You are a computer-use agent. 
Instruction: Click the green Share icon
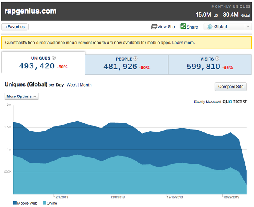tap(183, 26)
